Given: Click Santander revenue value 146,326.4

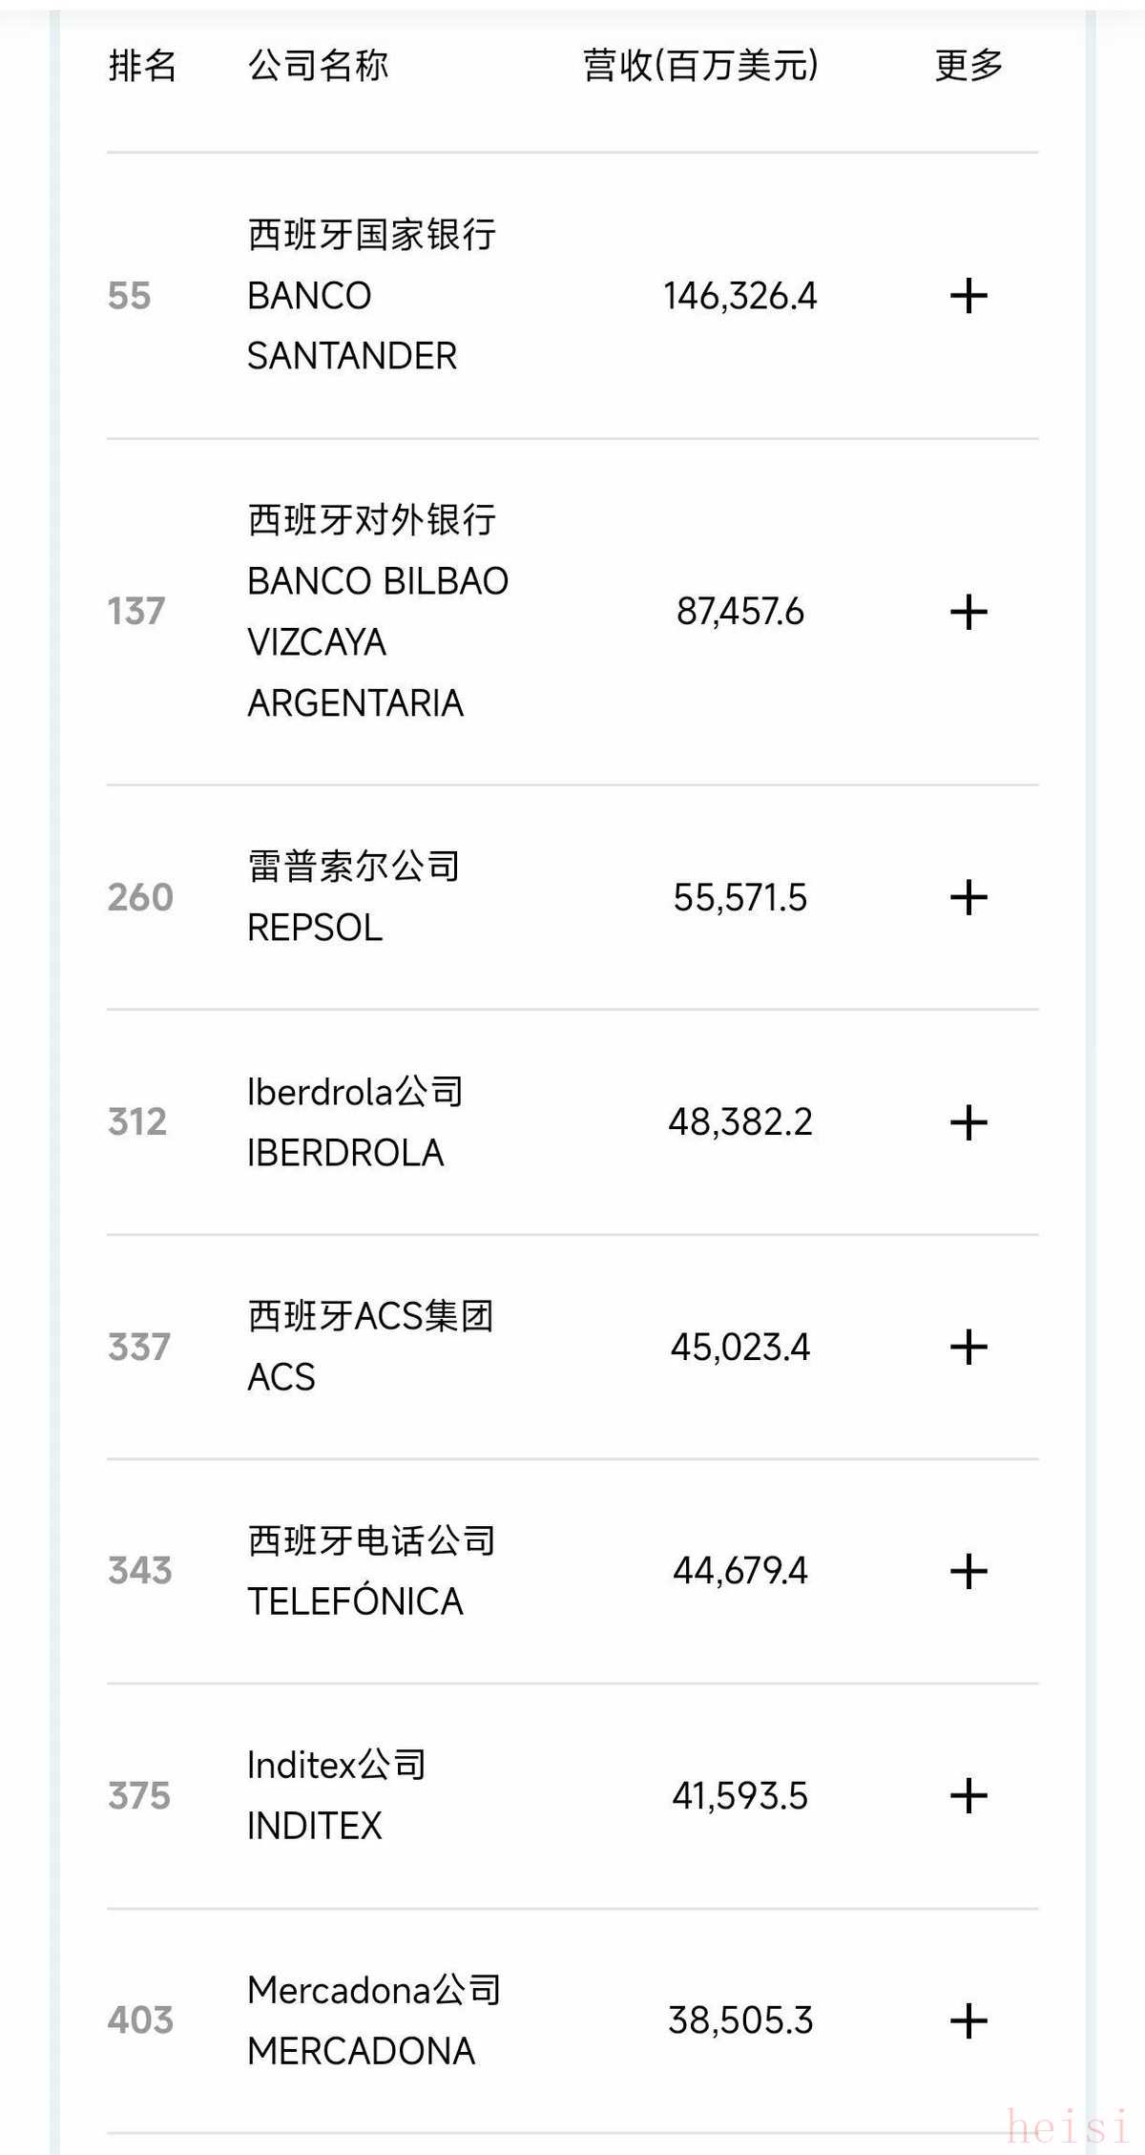Looking at the screenshot, I should click(x=739, y=296).
